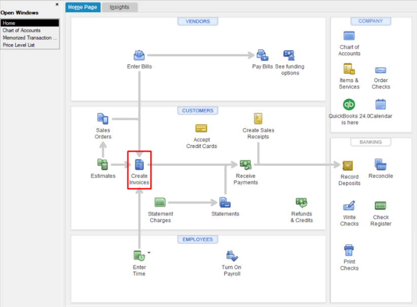Switch to the Insights tab
The width and height of the screenshot is (417, 307).
(x=119, y=7)
